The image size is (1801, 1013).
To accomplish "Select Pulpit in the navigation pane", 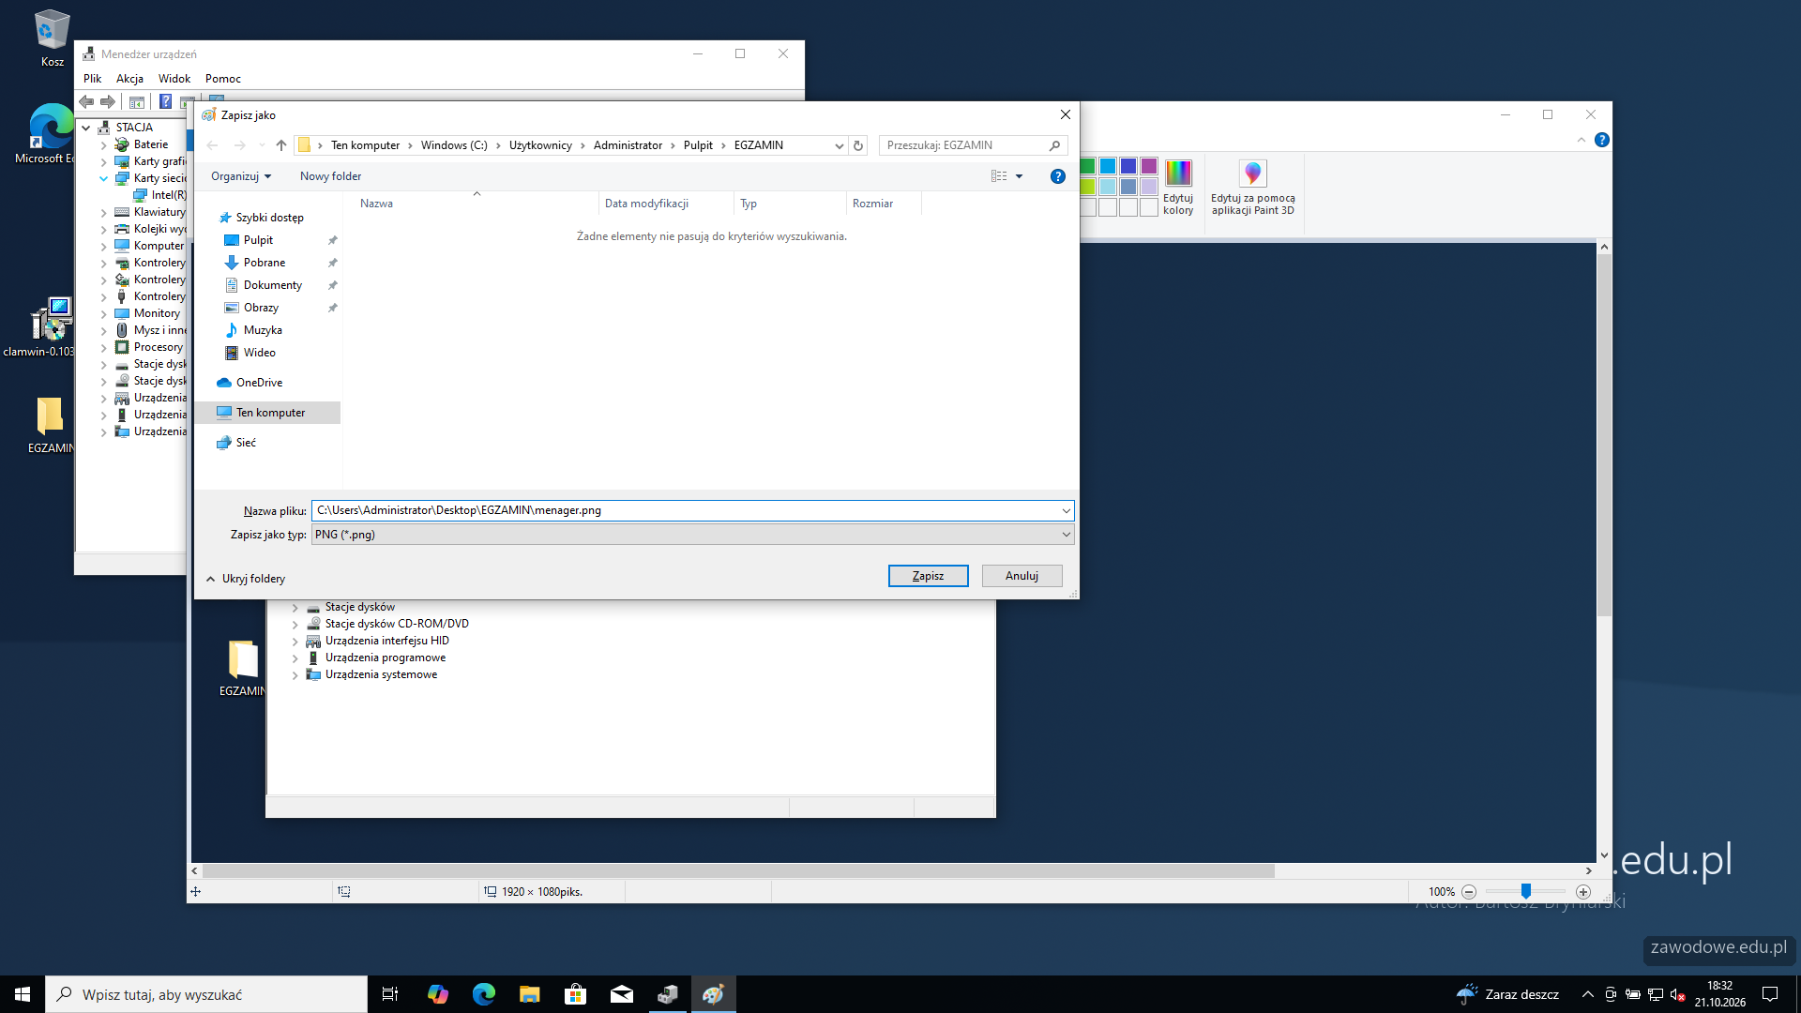I will (x=258, y=240).
